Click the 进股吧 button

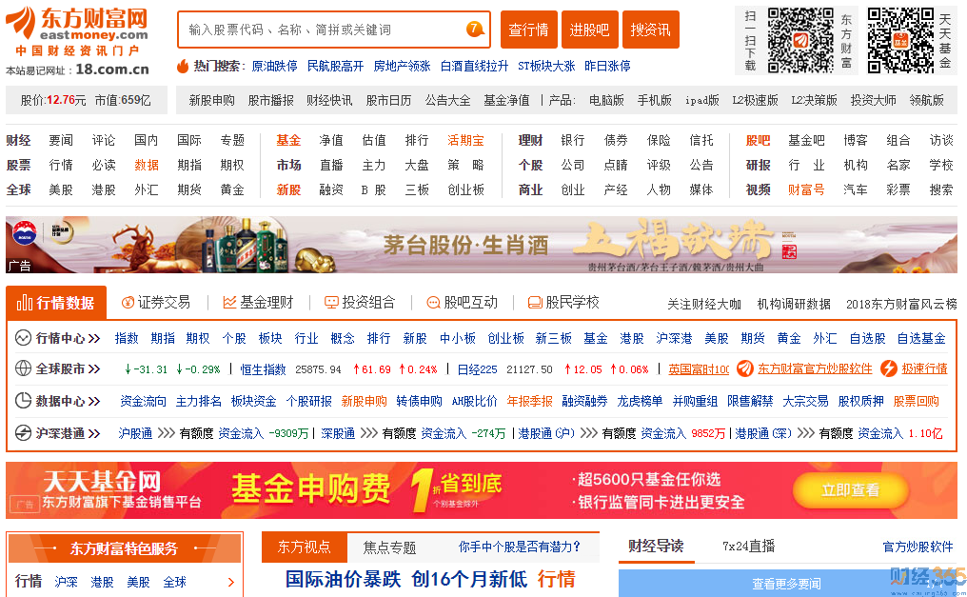point(589,30)
